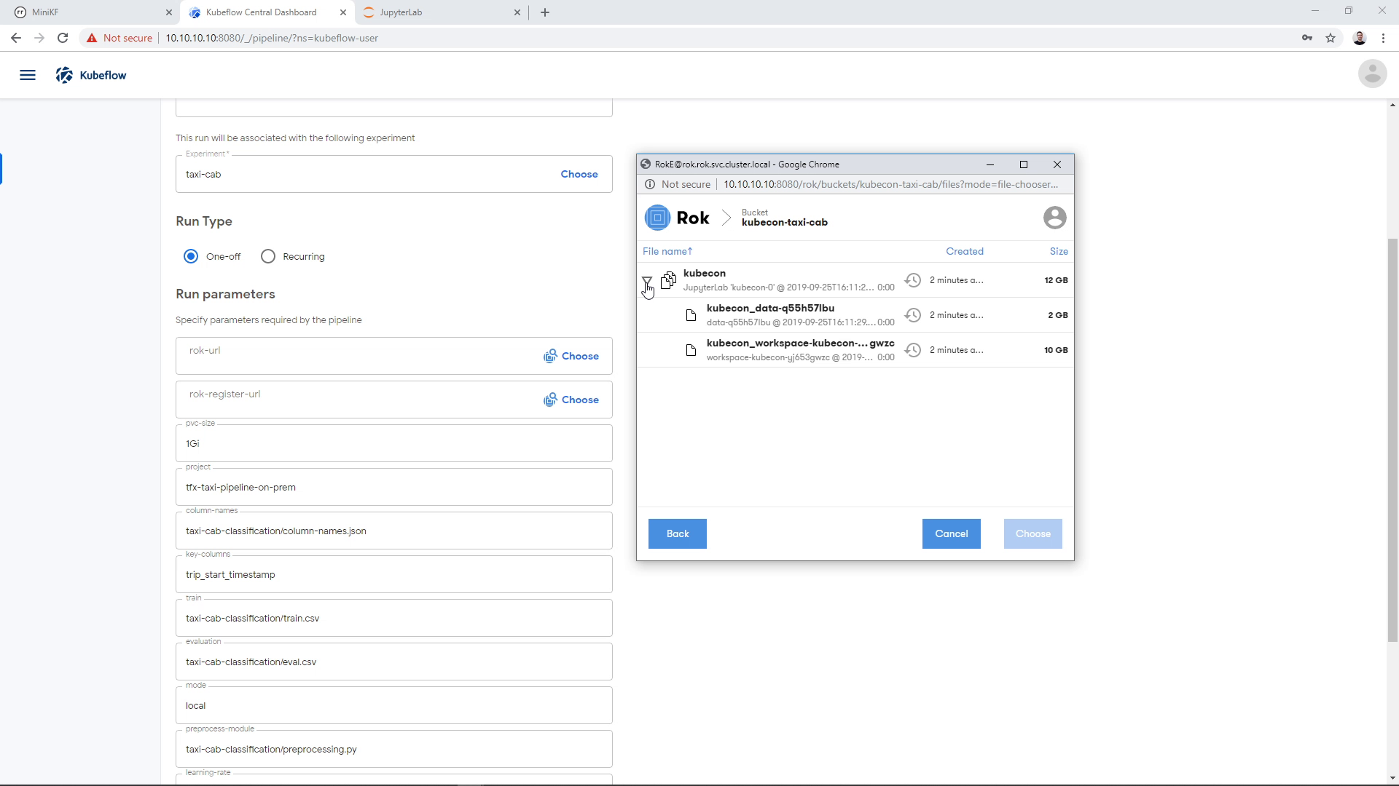Viewport: 1399px width, 786px height.
Task: Click the history clock icon for kubecon
Action: 913,280
